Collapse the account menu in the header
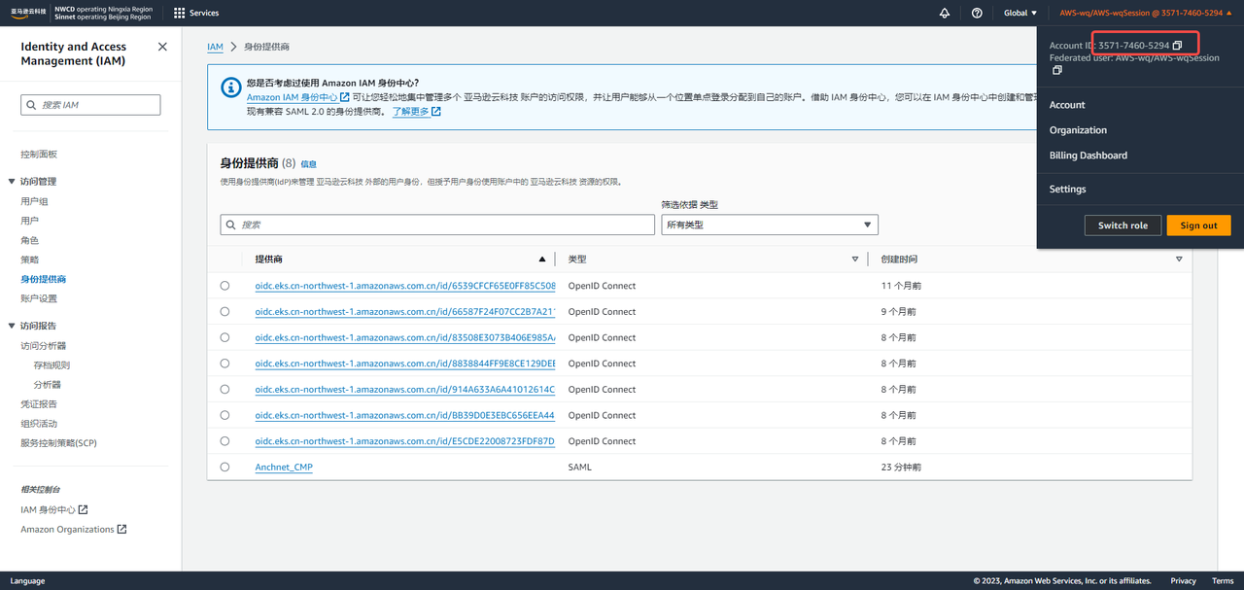 coord(1147,13)
